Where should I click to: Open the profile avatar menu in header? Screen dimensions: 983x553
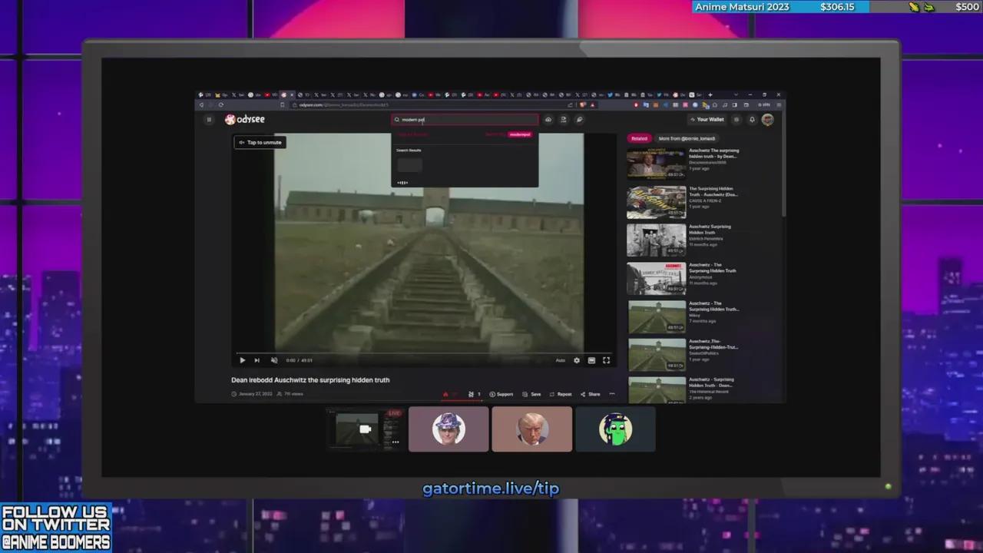767,120
